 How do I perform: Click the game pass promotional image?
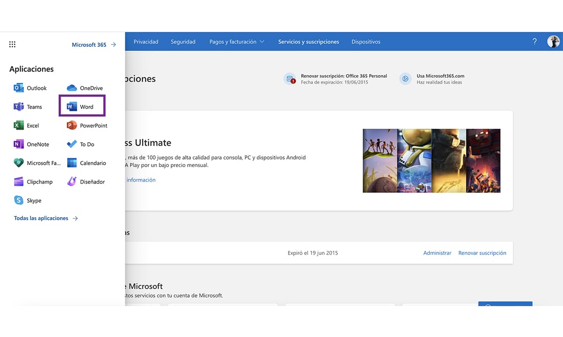pyautogui.click(x=432, y=161)
